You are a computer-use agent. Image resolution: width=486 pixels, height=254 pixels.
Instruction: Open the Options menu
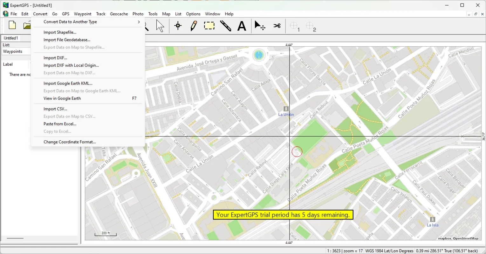(193, 14)
